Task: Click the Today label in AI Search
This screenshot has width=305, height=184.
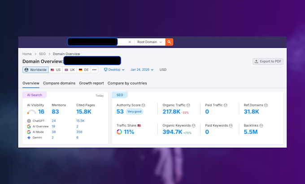Action: pos(100,96)
